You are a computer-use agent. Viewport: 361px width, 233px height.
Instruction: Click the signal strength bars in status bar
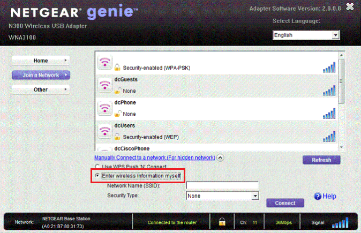(x=341, y=222)
